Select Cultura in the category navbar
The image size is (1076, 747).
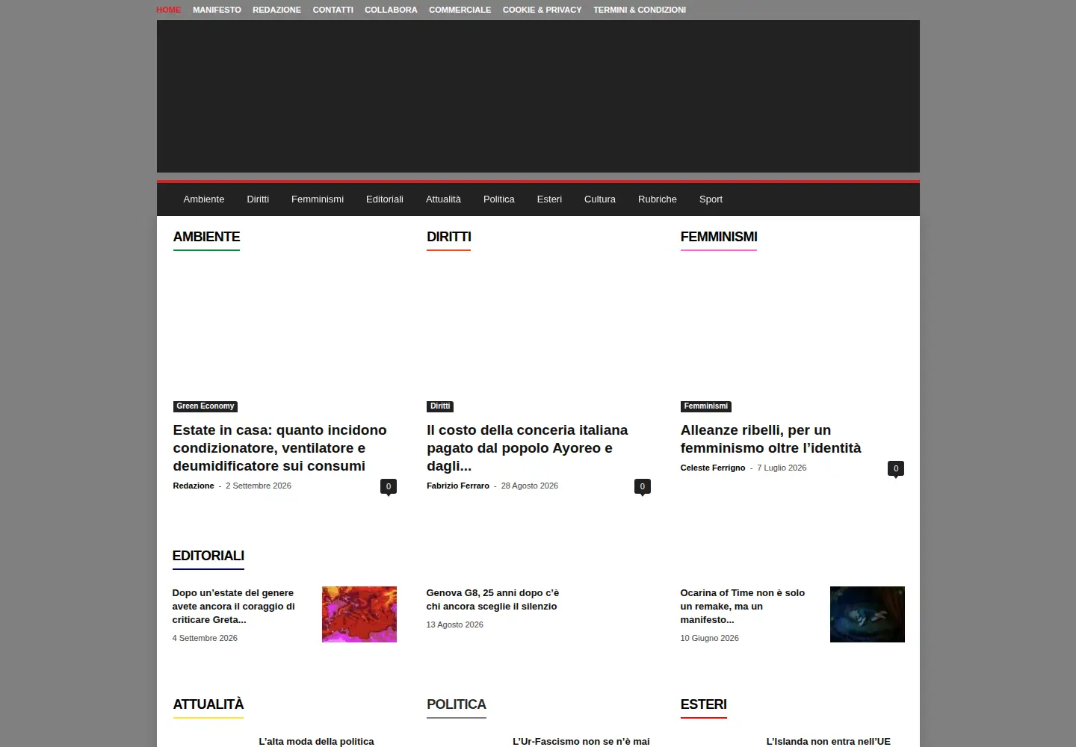point(600,199)
